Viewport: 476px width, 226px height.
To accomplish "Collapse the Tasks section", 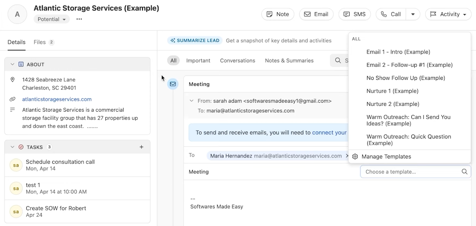I will pyautogui.click(x=12, y=147).
